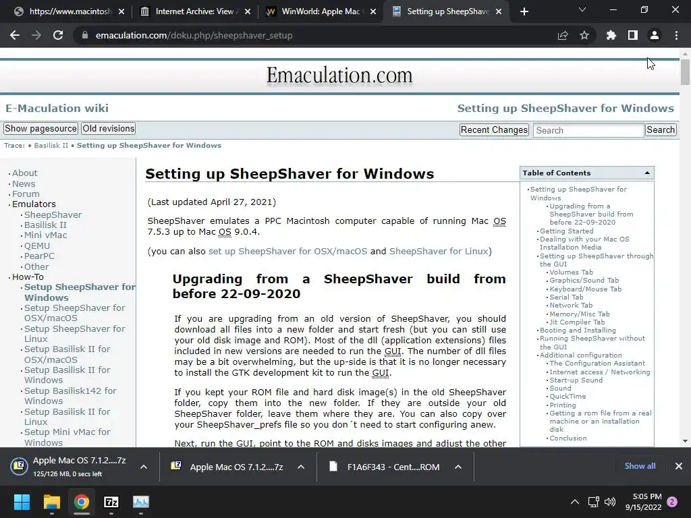Open QEMU in the sidebar
The width and height of the screenshot is (691, 518).
click(37, 246)
